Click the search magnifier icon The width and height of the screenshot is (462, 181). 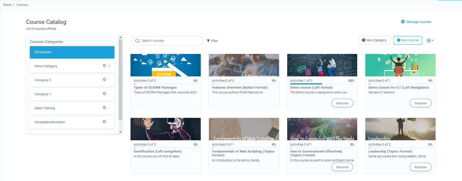[137, 41]
